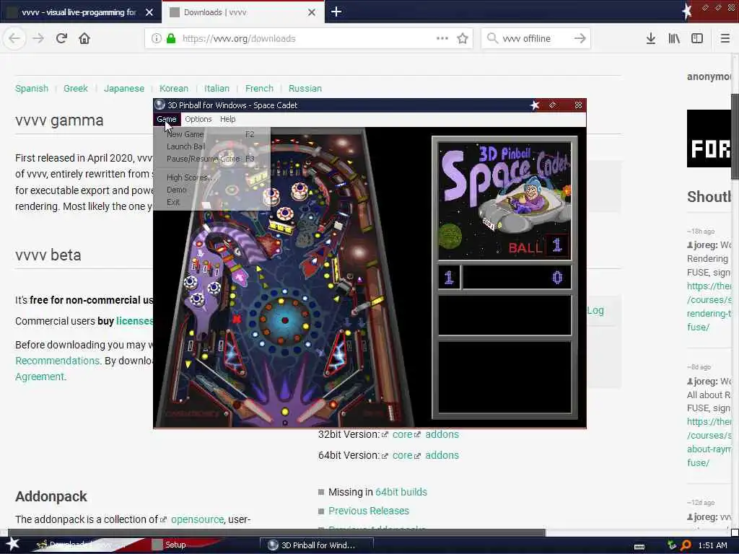Switch page language to Japanese
This screenshot has height=554, width=739.
coord(124,89)
